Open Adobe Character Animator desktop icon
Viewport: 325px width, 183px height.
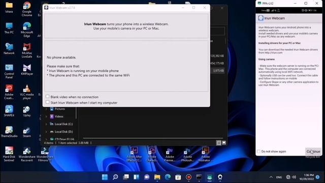click(152, 154)
